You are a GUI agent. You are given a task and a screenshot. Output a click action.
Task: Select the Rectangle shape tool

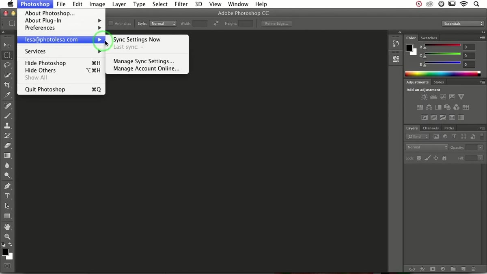[7, 216]
